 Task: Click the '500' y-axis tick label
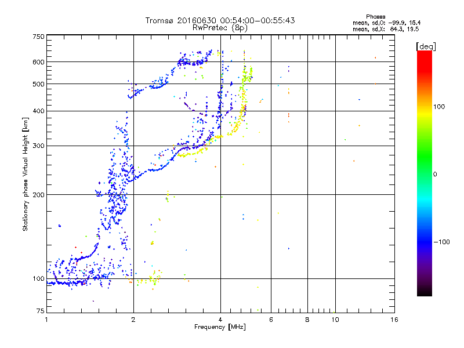[38, 84]
